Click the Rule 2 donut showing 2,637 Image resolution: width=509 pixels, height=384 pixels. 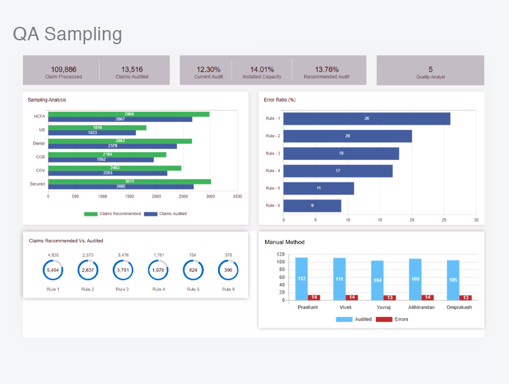(x=88, y=270)
